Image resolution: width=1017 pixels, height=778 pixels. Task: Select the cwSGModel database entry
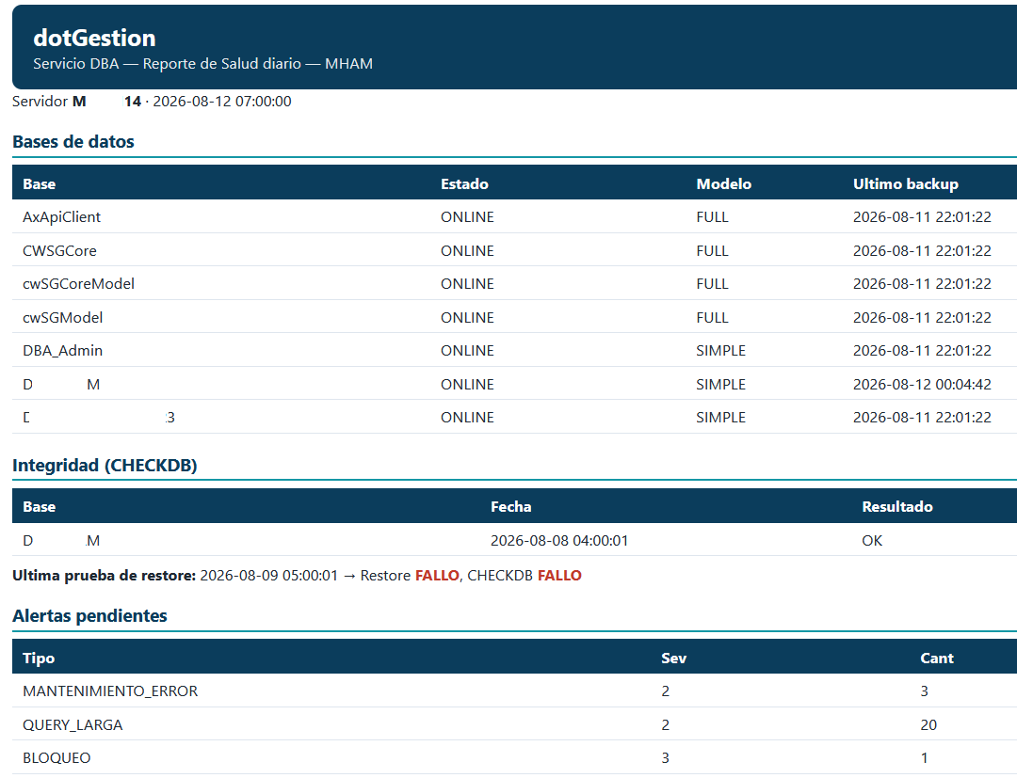[x=63, y=317]
